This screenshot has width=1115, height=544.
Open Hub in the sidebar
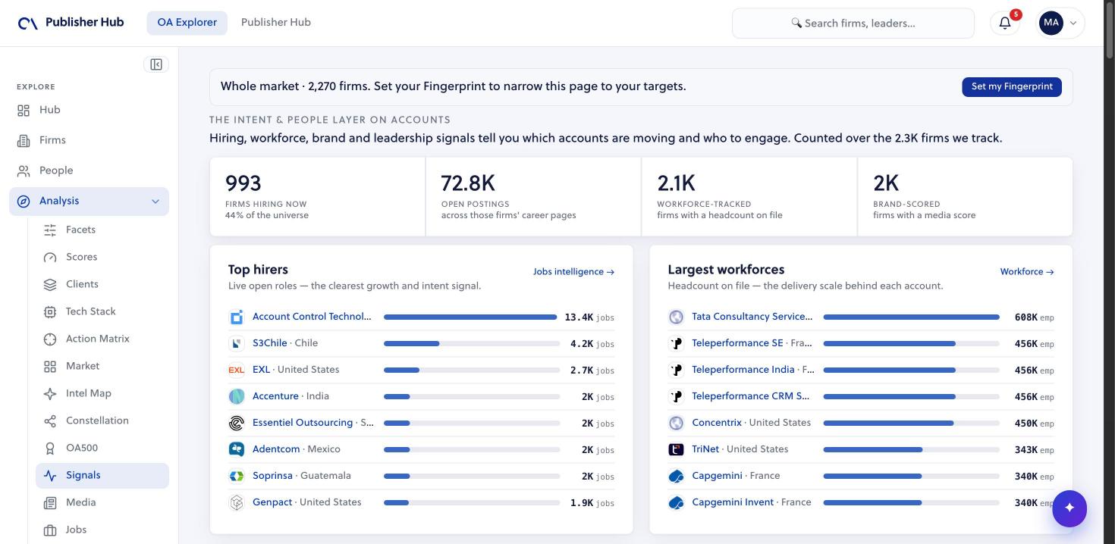coord(89,110)
